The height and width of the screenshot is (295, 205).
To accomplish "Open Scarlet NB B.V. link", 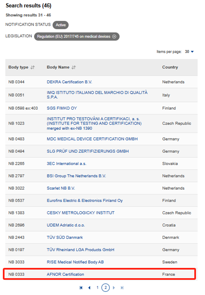I will coord(61,188).
